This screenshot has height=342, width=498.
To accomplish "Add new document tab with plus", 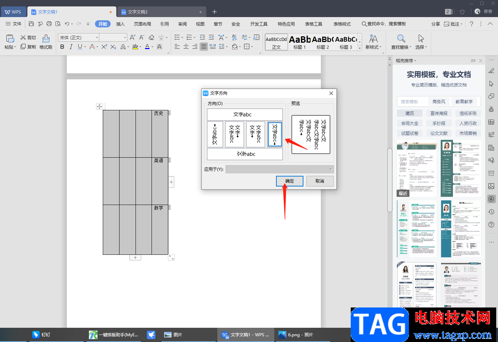I will (214, 12).
